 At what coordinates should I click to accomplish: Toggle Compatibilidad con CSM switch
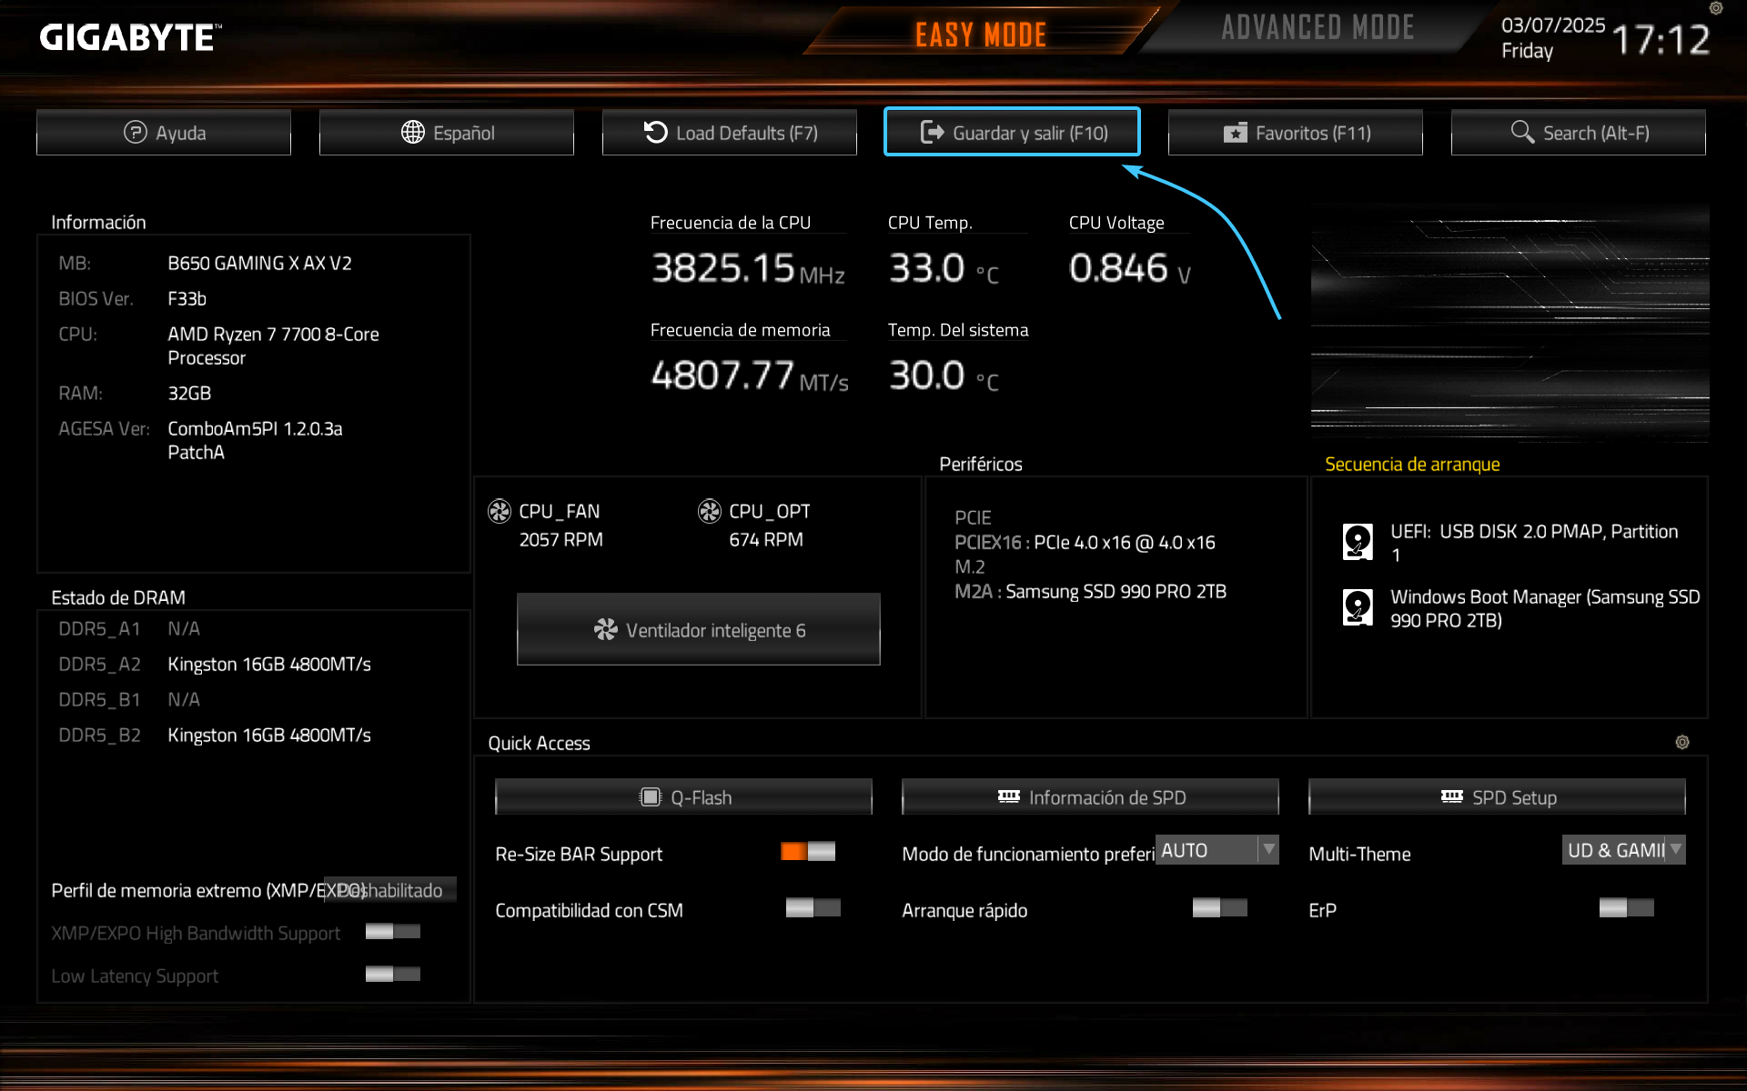(x=813, y=907)
